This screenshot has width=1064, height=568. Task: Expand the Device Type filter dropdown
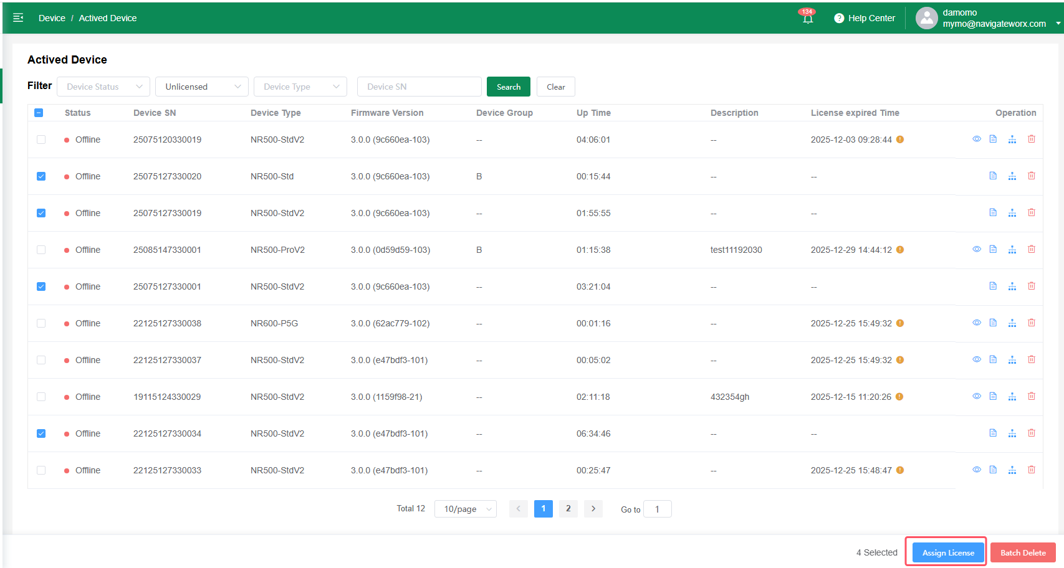[x=300, y=87]
